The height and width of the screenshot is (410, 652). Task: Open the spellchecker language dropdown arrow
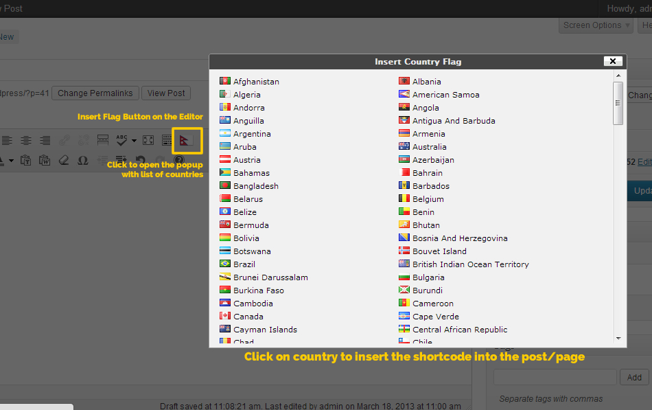coord(134,141)
